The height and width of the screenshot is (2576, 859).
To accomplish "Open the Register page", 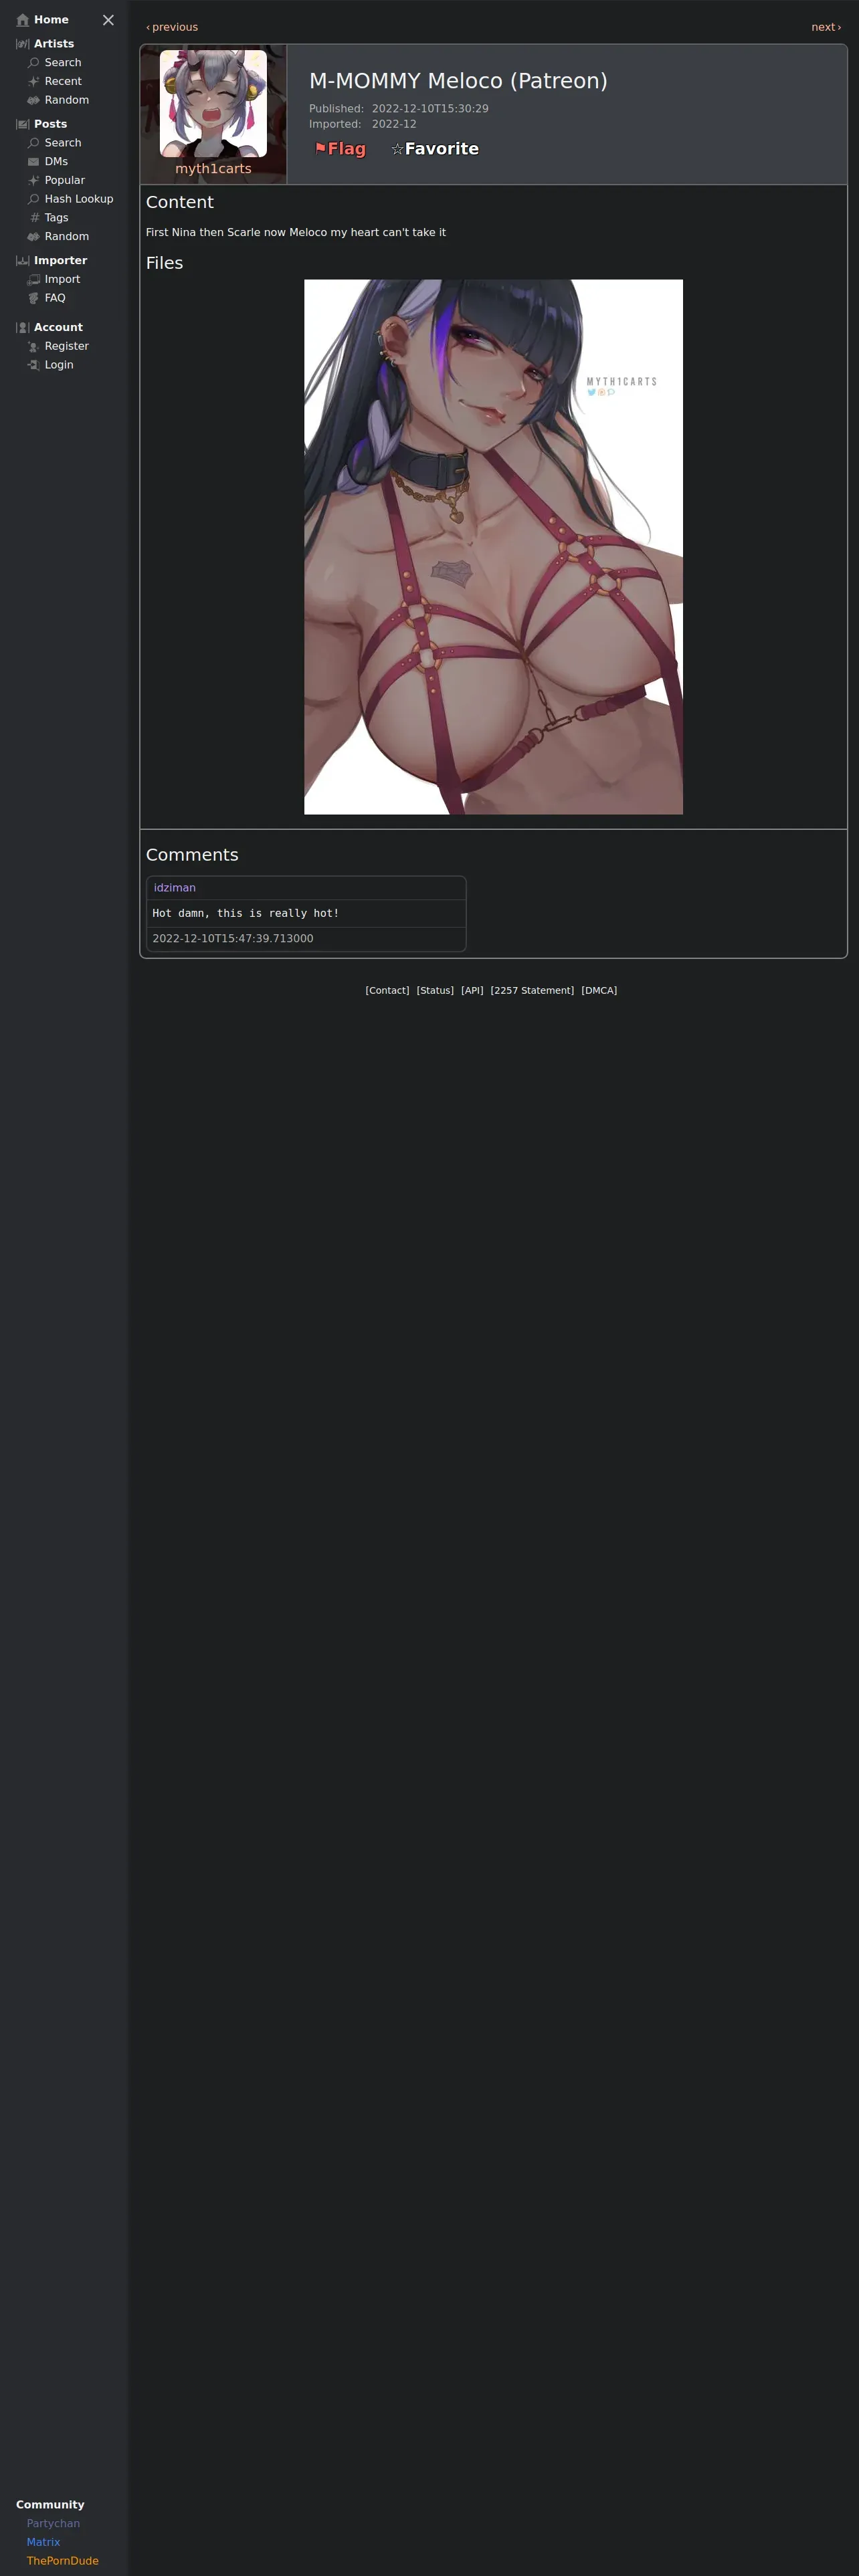I will click(67, 347).
